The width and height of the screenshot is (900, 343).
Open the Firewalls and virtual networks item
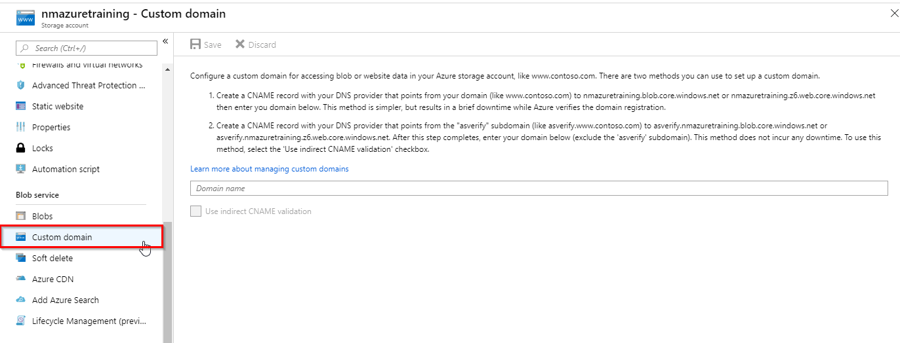pyautogui.click(x=87, y=65)
